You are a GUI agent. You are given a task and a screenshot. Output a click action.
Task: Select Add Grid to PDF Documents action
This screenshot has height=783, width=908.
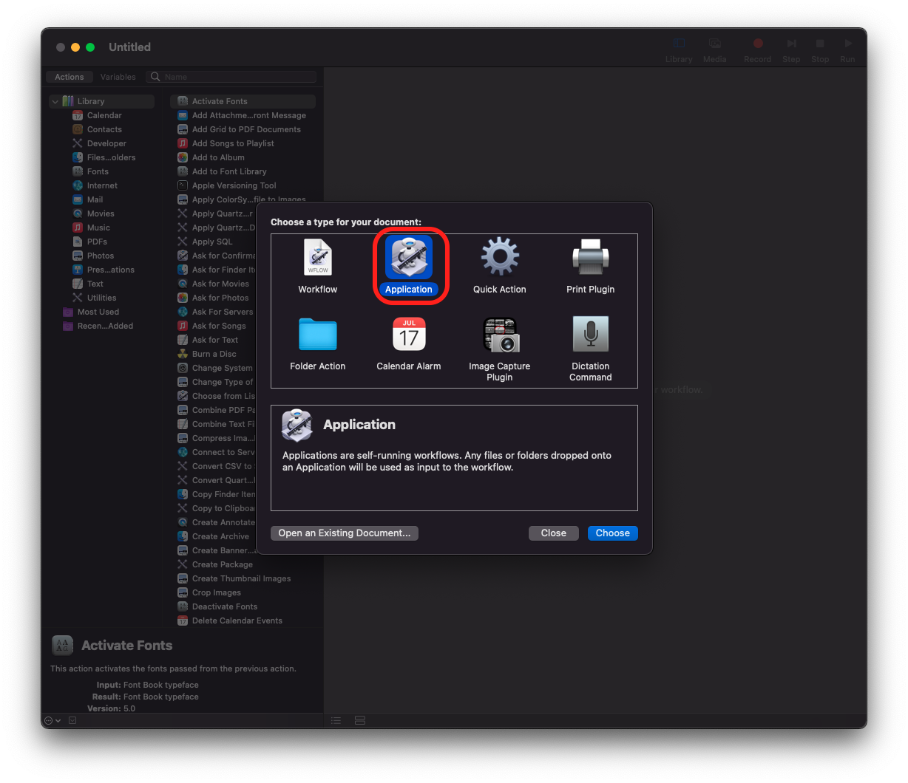[243, 129]
